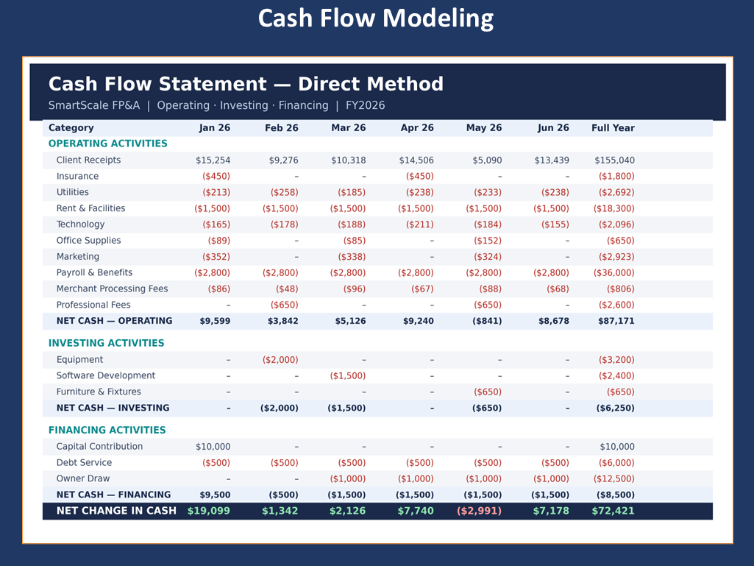Click the 'Full Year' column header

pyautogui.click(x=613, y=128)
